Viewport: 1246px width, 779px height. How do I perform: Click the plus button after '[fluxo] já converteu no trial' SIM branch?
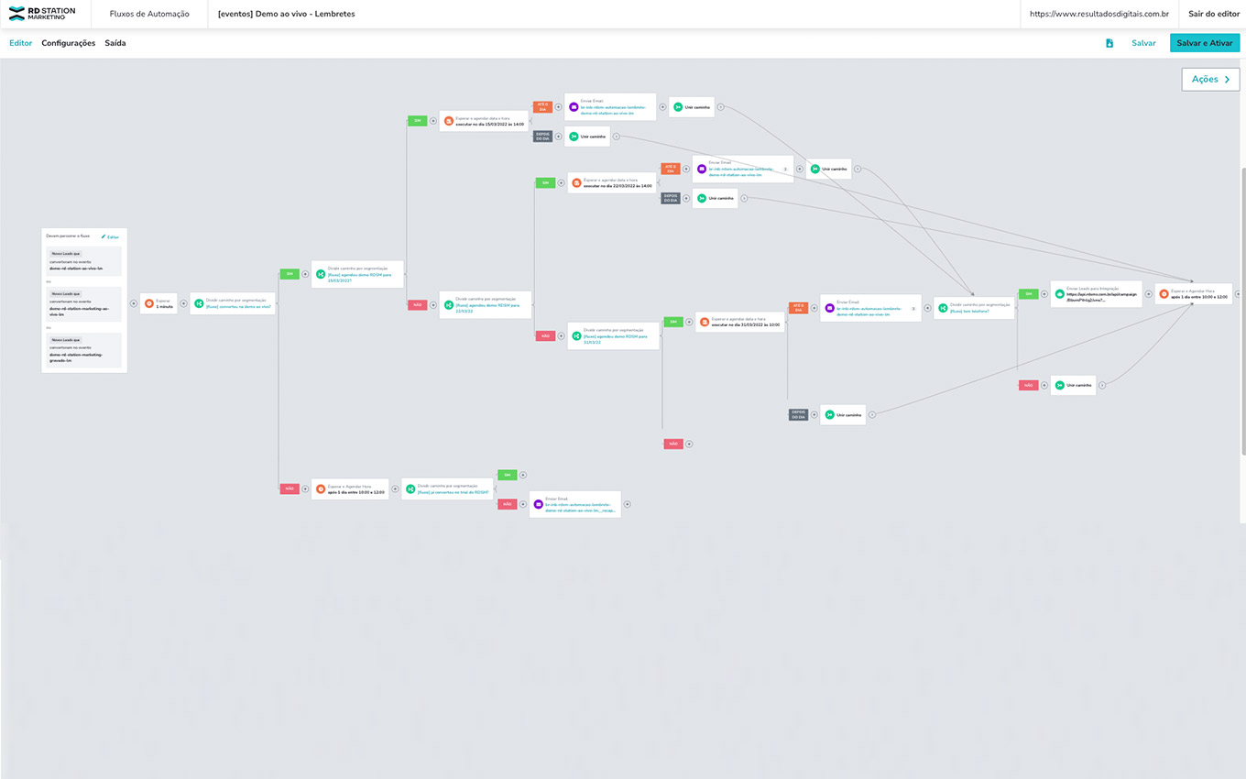(523, 475)
